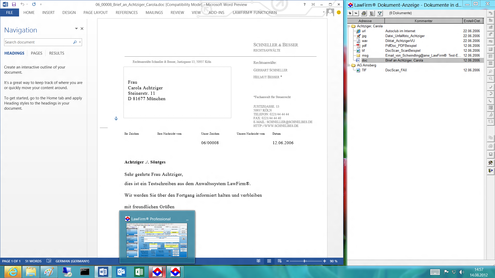495x278 pixels.
Task: Switch to Web Layout view
Action: [280, 261]
